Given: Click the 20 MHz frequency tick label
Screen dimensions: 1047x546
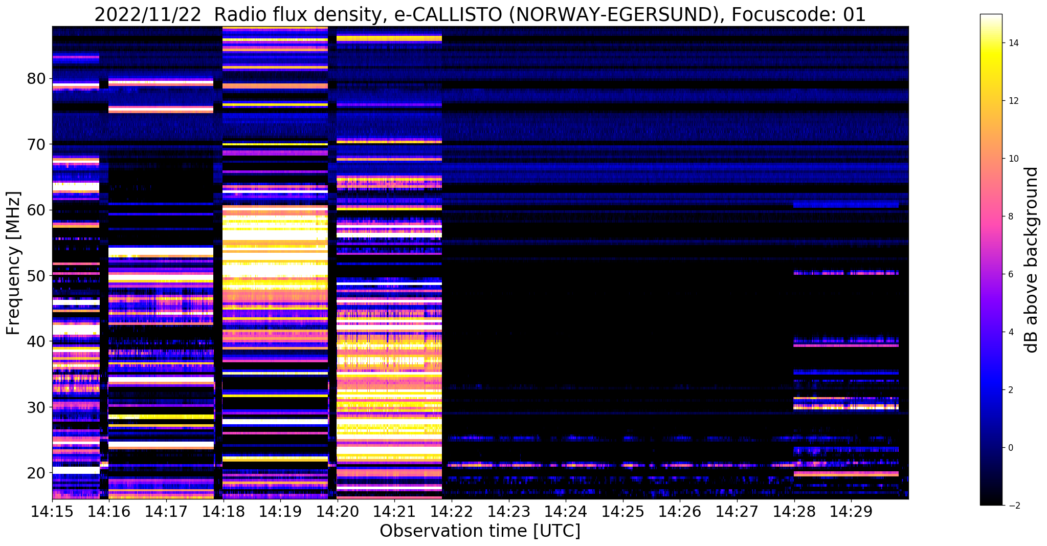Looking at the screenshot, I should [x=36, y=472].
